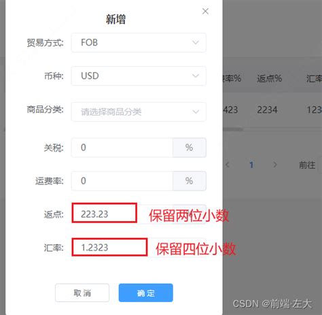Focus the 返点 field showing 223.23

[x=105, y=213]
